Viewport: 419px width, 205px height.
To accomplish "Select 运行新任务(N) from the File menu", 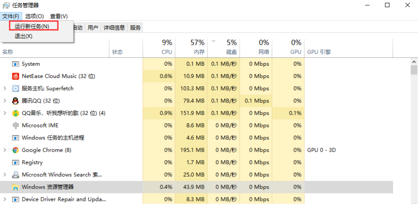I will click(x=32, y=26).
